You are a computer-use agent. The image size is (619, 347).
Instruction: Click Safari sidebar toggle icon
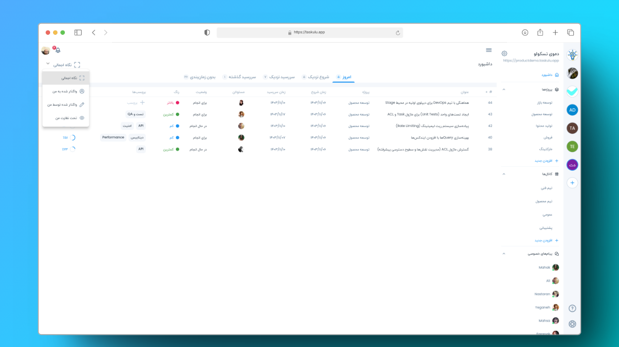click(x=78, y=32)
